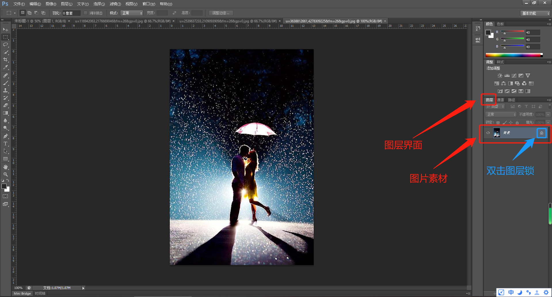Hide the 背景 layer visibility
552x297 pixels.
(x=488, y=133)
